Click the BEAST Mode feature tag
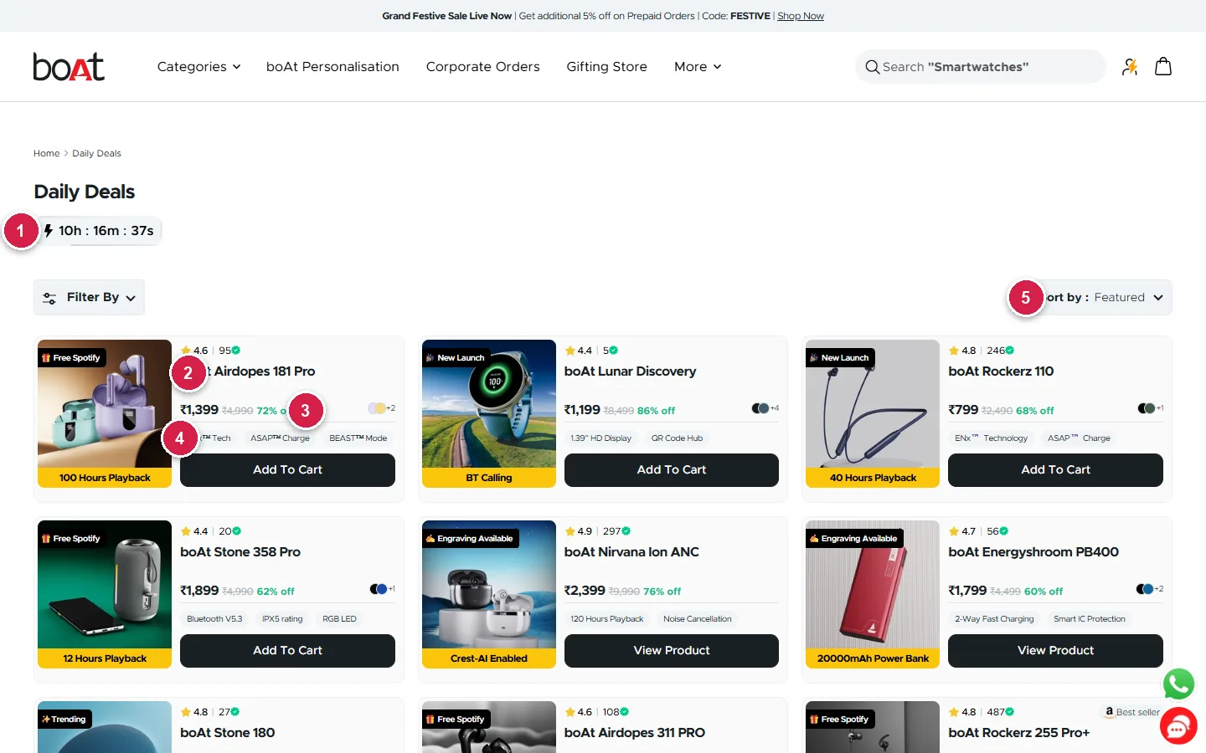Viewport: 1206px width, 753px height. (358, 438)
